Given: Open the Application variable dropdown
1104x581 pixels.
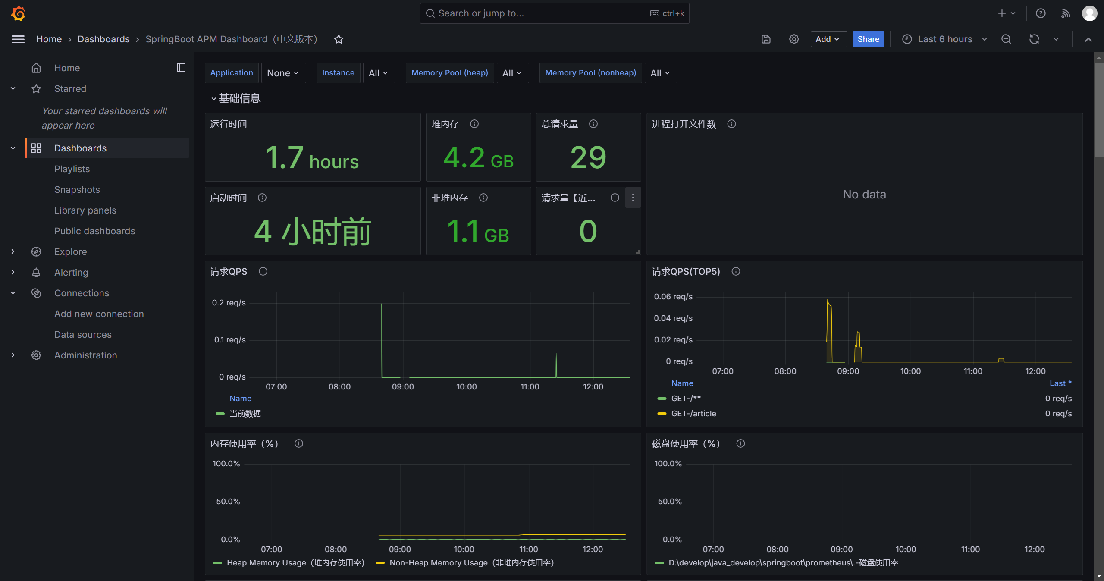Looking at the screenshot, I should pos(283,73).
